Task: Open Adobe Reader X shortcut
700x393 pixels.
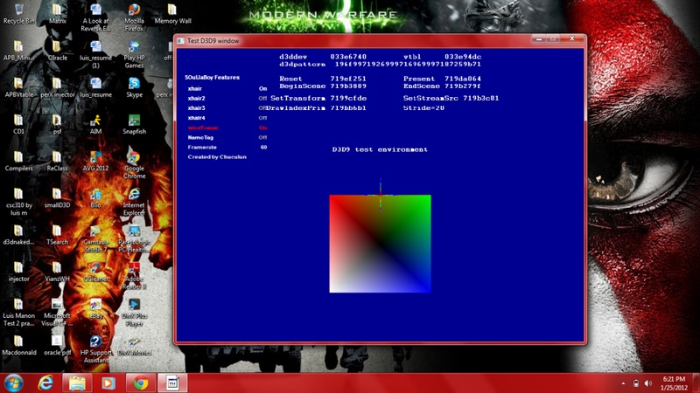Action: (134, 276)
